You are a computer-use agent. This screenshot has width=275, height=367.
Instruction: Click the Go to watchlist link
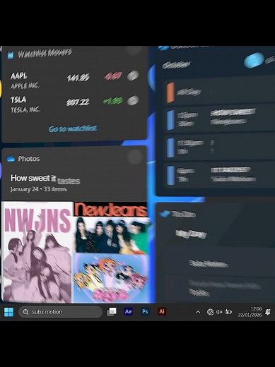click(x=73, y=128)
